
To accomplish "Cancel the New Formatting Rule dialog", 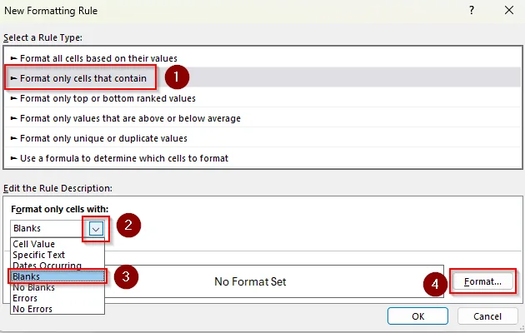I will tap(487, 316).
